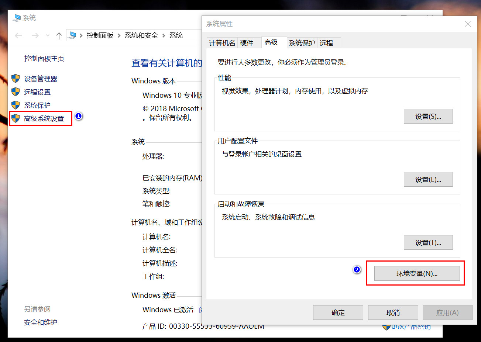Viewport: 481px width, 342px height.
Task: Click the 计算机描述: label
Action: 160,263
